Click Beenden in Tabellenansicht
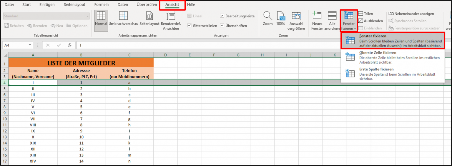The image size is (452, 166). pos(37,26)
